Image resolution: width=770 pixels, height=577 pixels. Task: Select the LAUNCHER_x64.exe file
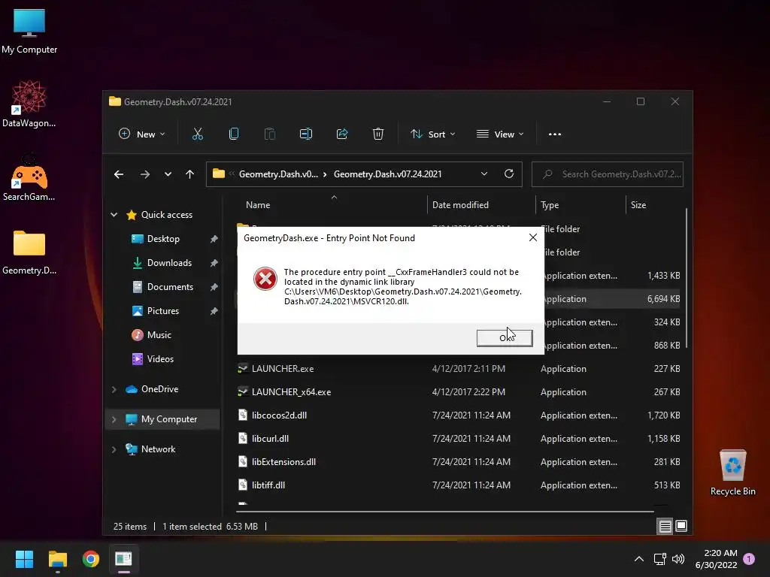pyautogui.click(x=291, y=392)
